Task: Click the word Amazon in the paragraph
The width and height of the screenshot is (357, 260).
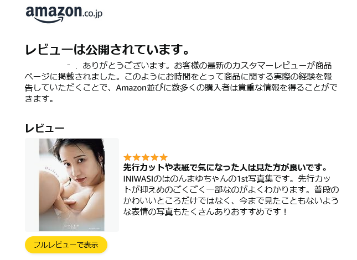Action: click(131, 88)
